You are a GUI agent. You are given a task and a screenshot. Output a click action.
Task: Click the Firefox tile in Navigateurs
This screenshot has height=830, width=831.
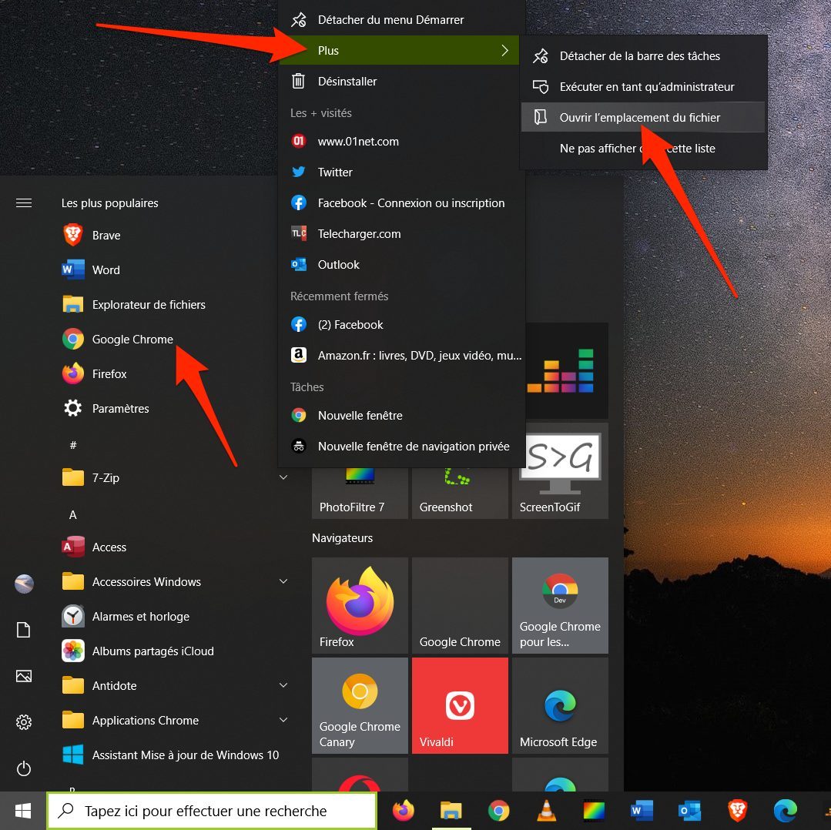pyautogui.click(x=360, y=605)
